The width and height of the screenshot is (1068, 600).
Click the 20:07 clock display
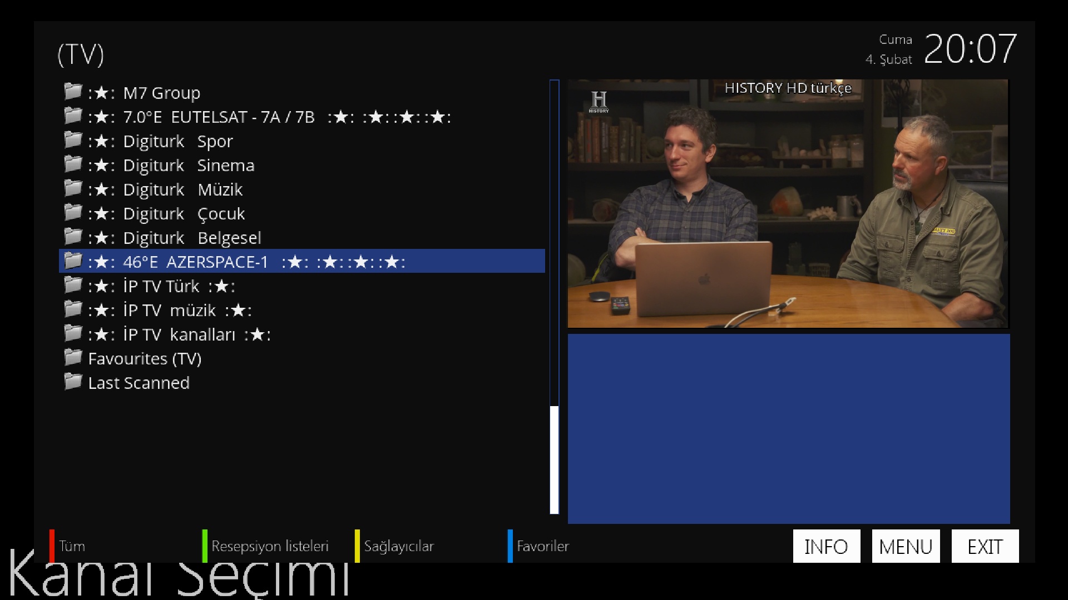pyautogui.click(x=970, y=49)
